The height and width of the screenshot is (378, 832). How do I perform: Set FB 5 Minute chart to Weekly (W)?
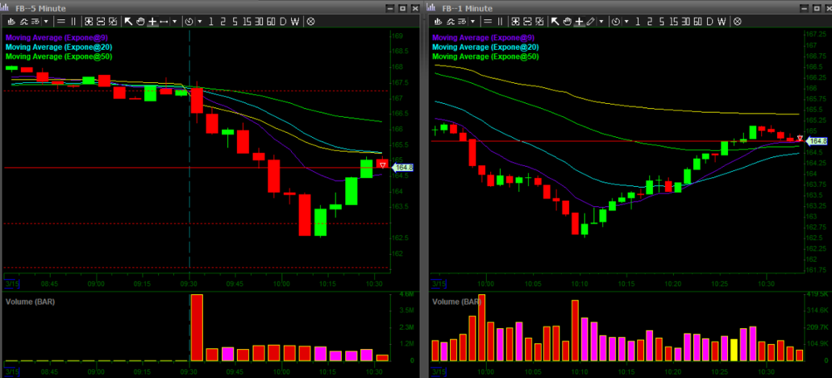(295, 21)
